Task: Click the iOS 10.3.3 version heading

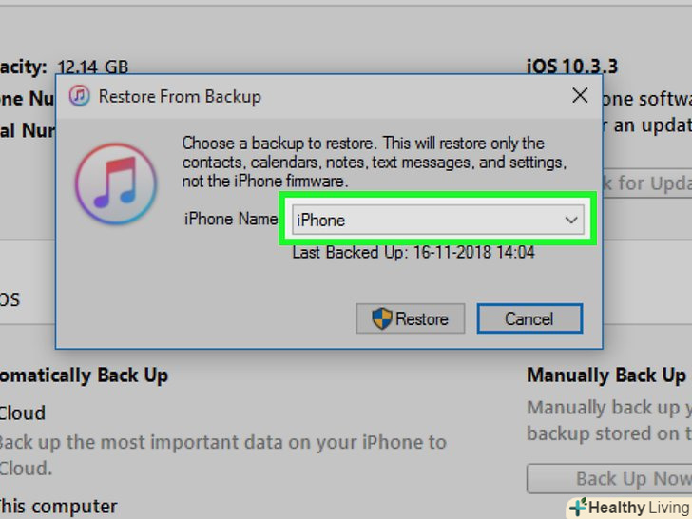Action: click(572, 67)
